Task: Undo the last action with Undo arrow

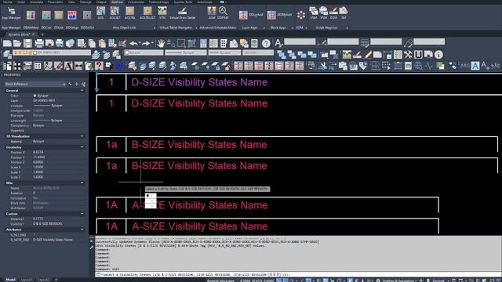Action: (x=134, y=43)
